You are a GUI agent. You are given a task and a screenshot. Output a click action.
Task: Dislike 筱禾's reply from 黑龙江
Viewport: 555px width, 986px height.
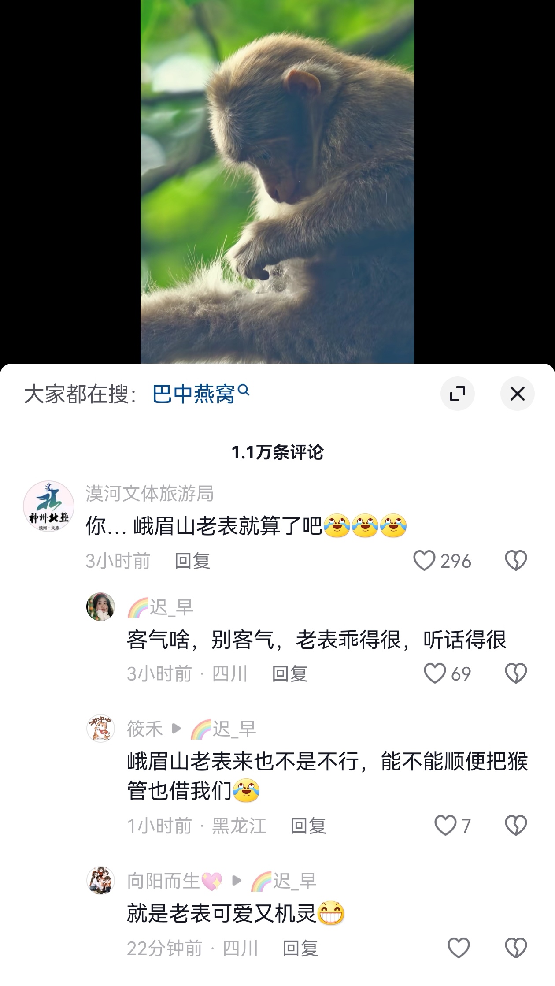click(x=516, y=825)
